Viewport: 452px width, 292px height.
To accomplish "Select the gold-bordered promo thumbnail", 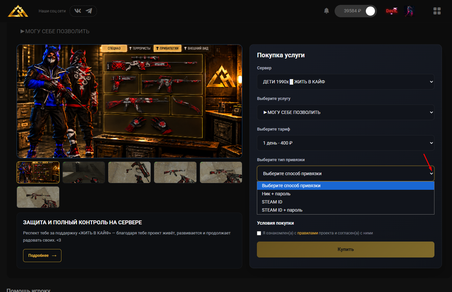I will [x=38, y=173].
